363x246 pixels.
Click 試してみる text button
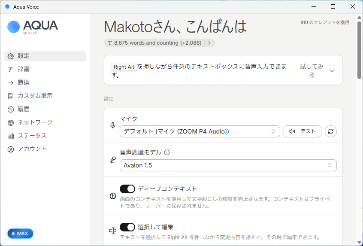pyautogui.click(x=312, y=71)
